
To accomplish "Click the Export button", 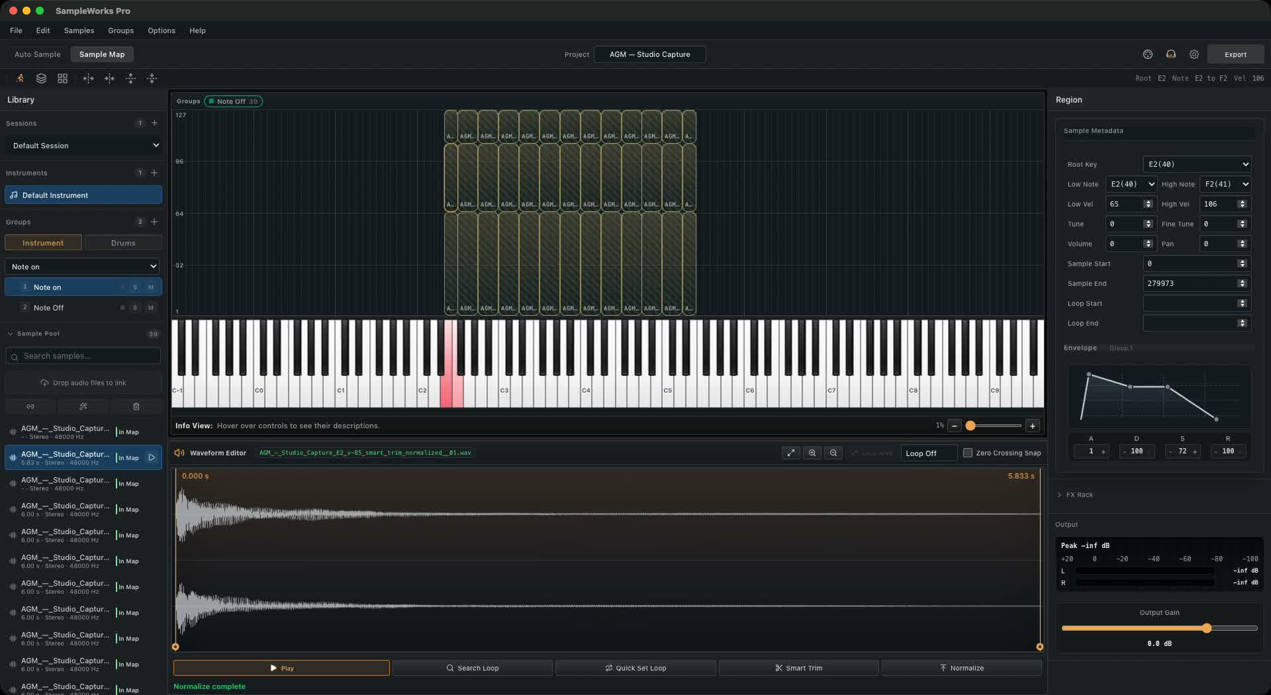I will tap(1235, 54).
